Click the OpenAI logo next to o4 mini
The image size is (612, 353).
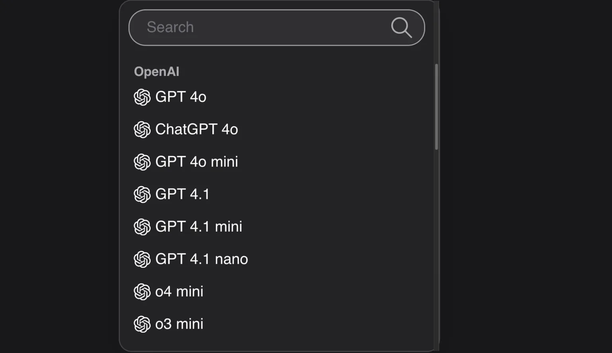(x=142, y=292)
